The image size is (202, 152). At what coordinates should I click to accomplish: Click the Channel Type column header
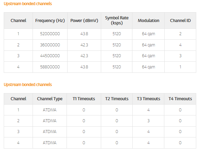click(x=50, y=99)
